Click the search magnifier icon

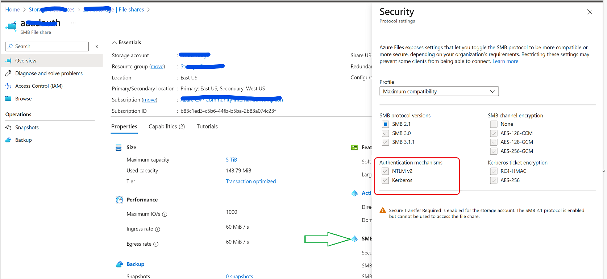[x=10, y=46]
